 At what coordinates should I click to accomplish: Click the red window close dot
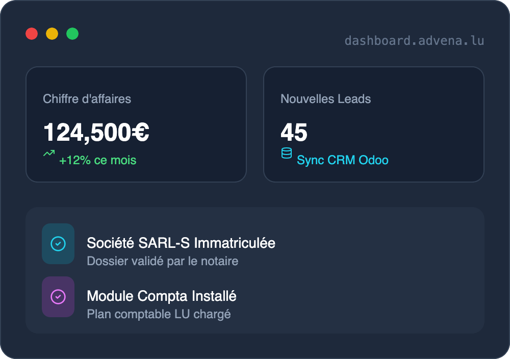coord(32,34)
